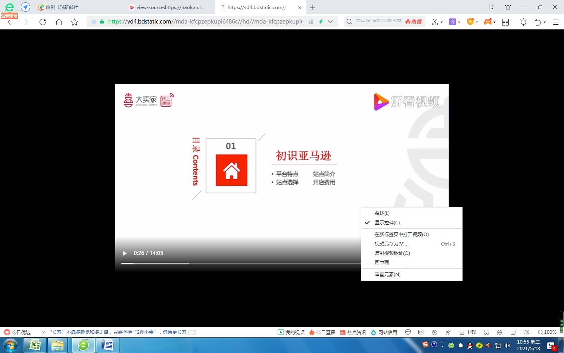Viewport: 564px width, 353px height.
Task: Click the game center controller icon
Action: tap(488, 22)
